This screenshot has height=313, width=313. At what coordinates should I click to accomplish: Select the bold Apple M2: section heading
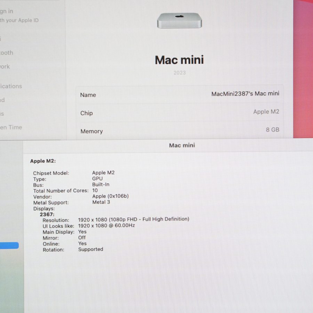point(43,161)
